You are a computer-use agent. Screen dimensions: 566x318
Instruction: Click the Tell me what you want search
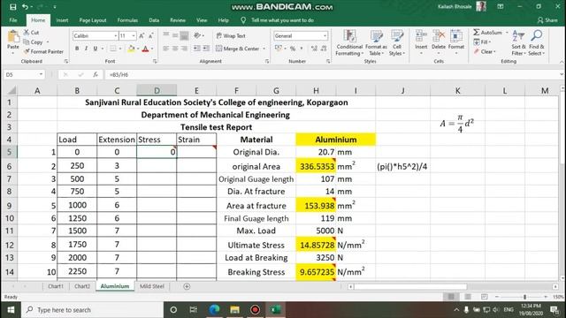[x=282, y=20]
